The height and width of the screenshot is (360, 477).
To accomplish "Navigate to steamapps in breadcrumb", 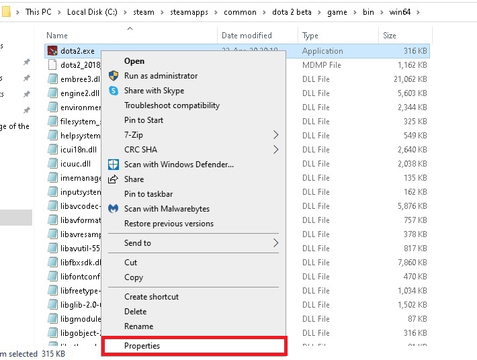I will pyautogui.click(x=189, y=12).
